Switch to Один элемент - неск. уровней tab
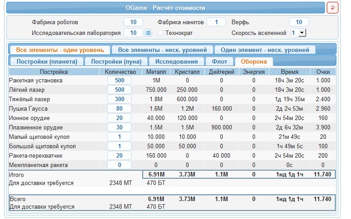The width and height of the screenshot is (351, 219). (265, 50)
